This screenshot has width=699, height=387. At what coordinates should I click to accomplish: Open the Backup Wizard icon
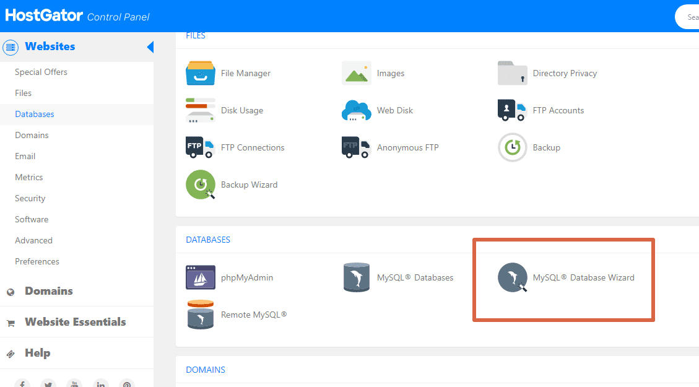coord(201,185)
